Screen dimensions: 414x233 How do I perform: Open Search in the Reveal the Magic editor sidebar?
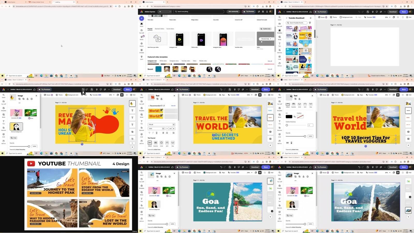[4, 96]
